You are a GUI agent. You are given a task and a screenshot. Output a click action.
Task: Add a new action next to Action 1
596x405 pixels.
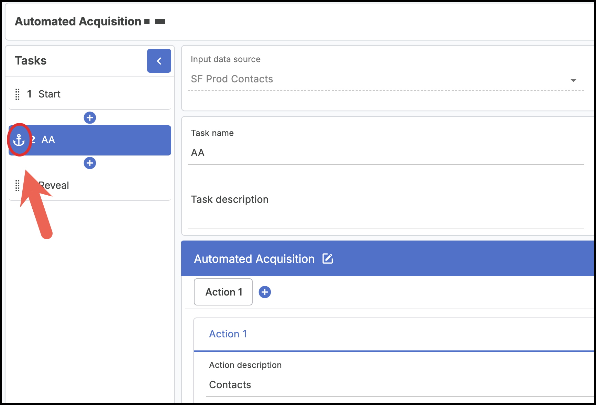tap(265, 292)
